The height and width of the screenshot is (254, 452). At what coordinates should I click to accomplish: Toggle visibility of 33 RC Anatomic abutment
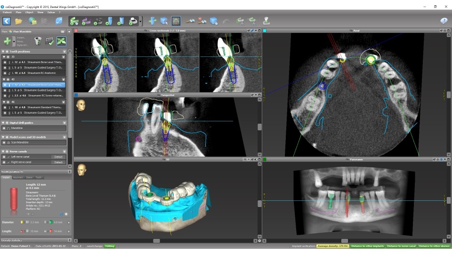pyautogui.click(x=5, y=73)
